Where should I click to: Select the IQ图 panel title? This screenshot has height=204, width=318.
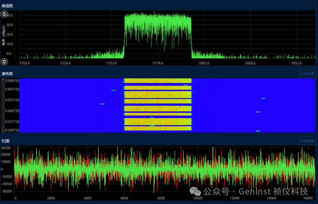pos(6,141)
